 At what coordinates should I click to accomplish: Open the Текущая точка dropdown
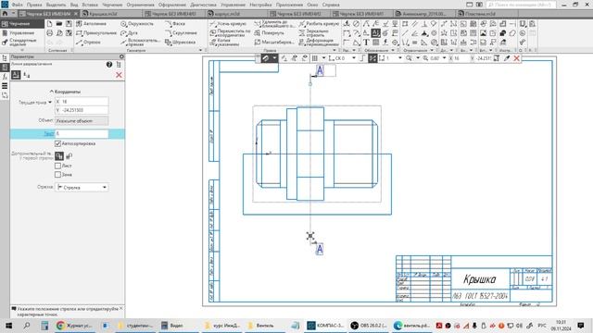[49, 102]
